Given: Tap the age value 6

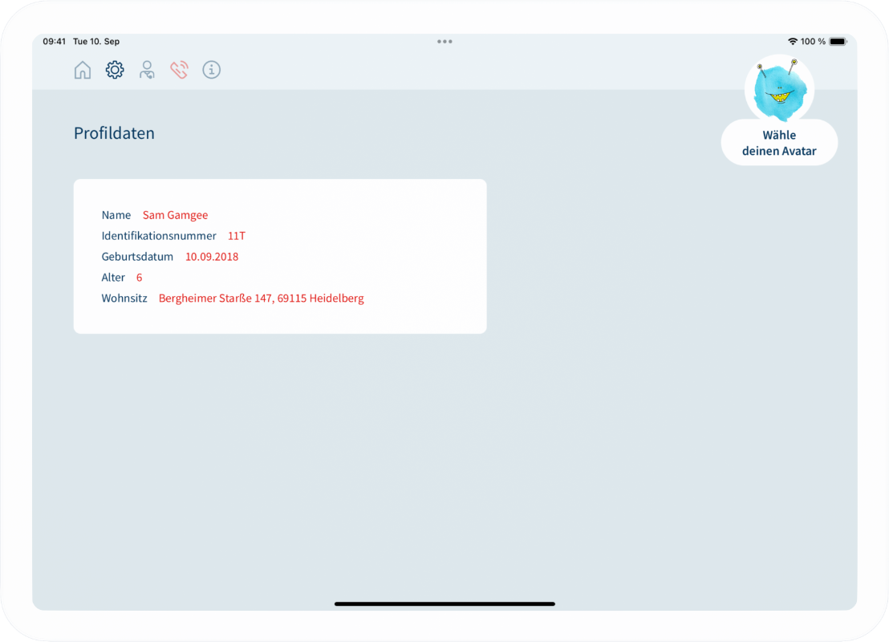Looking at the screenshot, I should 140,278.
